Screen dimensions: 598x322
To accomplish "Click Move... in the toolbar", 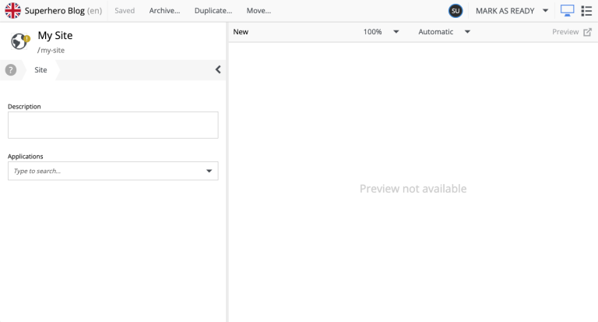I will [x=258, y=11].
